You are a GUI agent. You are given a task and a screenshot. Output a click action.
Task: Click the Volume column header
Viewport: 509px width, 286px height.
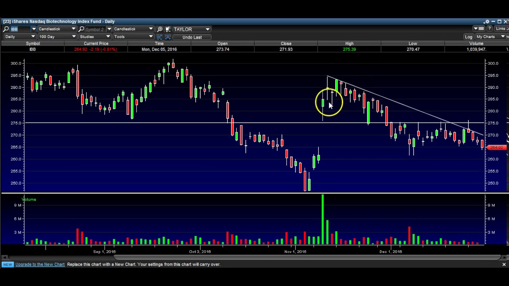[476, 44]
